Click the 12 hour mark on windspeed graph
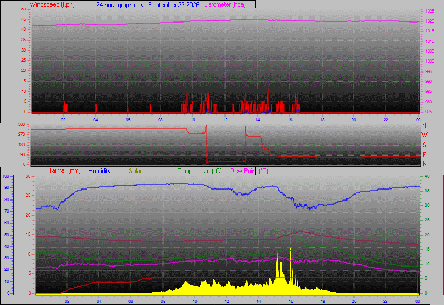444x305 pixels. [x=225, y=120]
